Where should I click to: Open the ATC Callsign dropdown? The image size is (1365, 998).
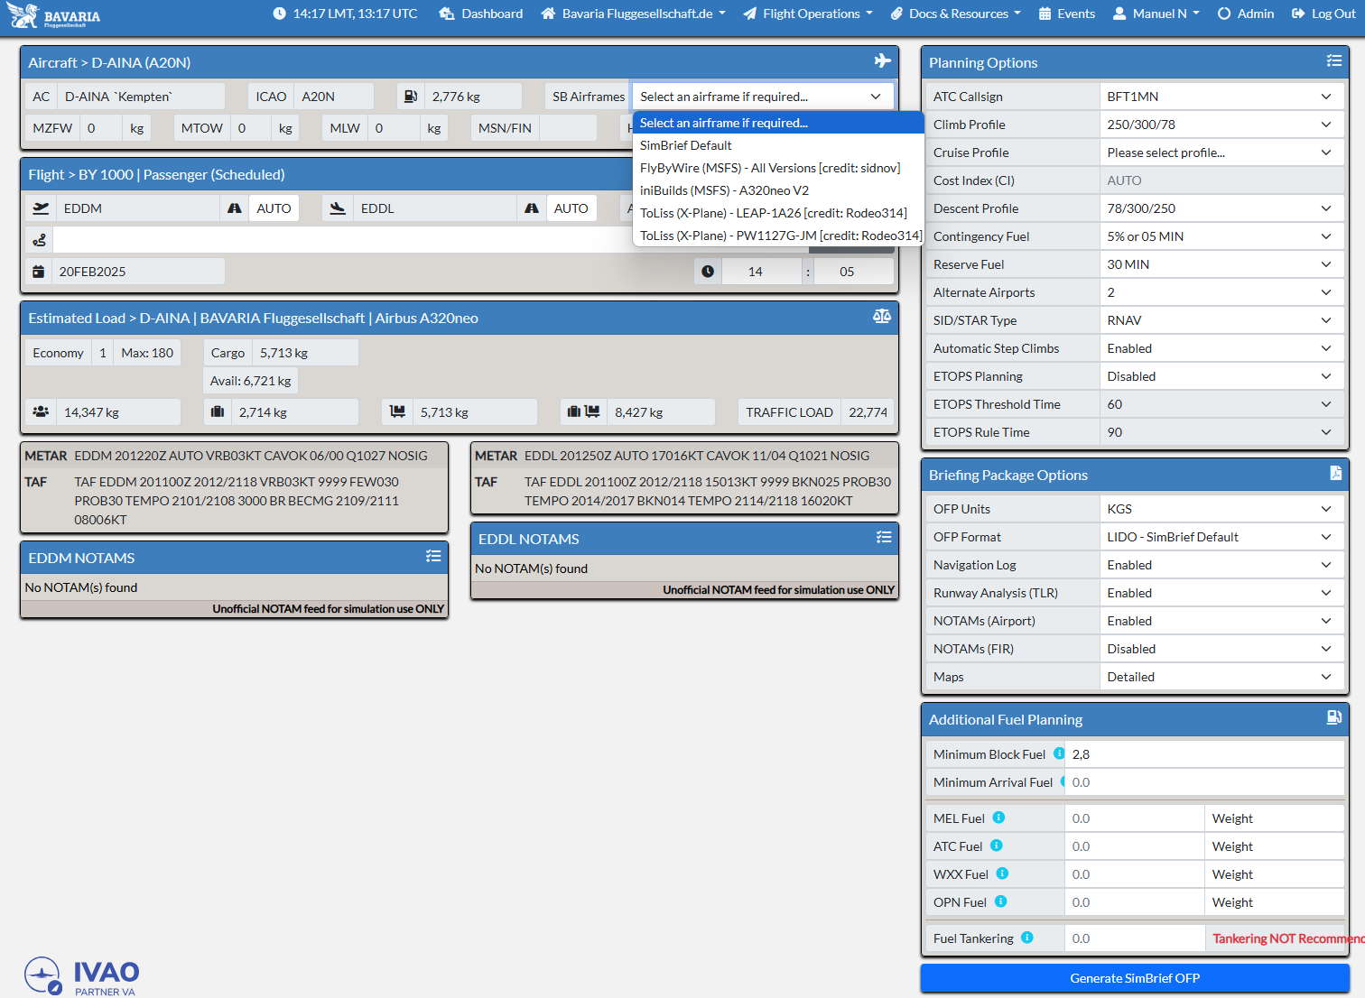(1222, 97)
